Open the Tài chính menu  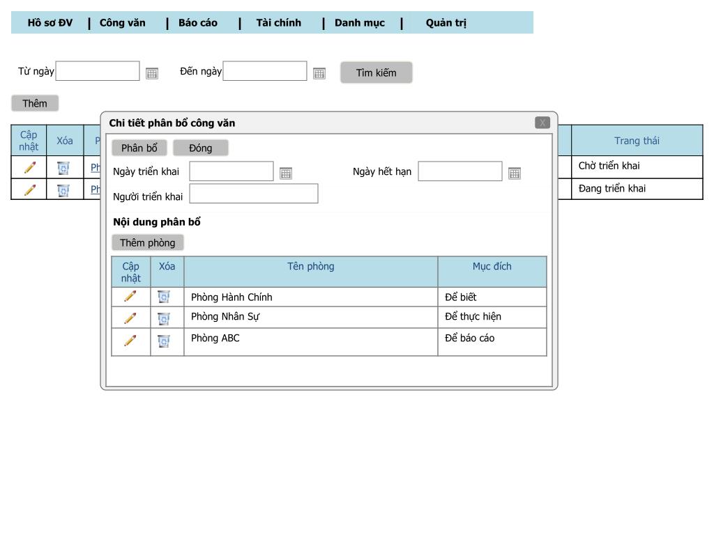click(279, 23)
